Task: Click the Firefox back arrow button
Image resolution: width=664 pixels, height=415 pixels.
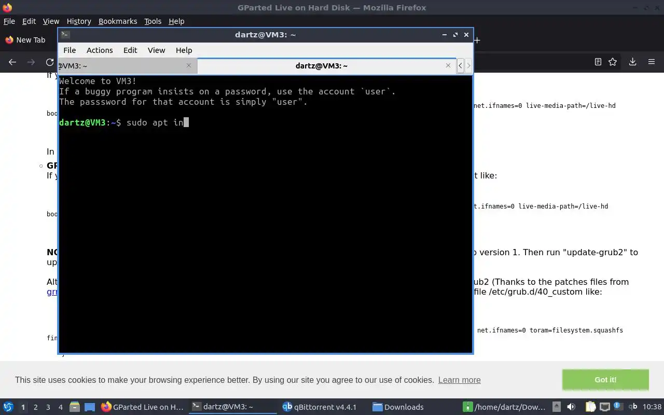Action: [x=12, y=62]
